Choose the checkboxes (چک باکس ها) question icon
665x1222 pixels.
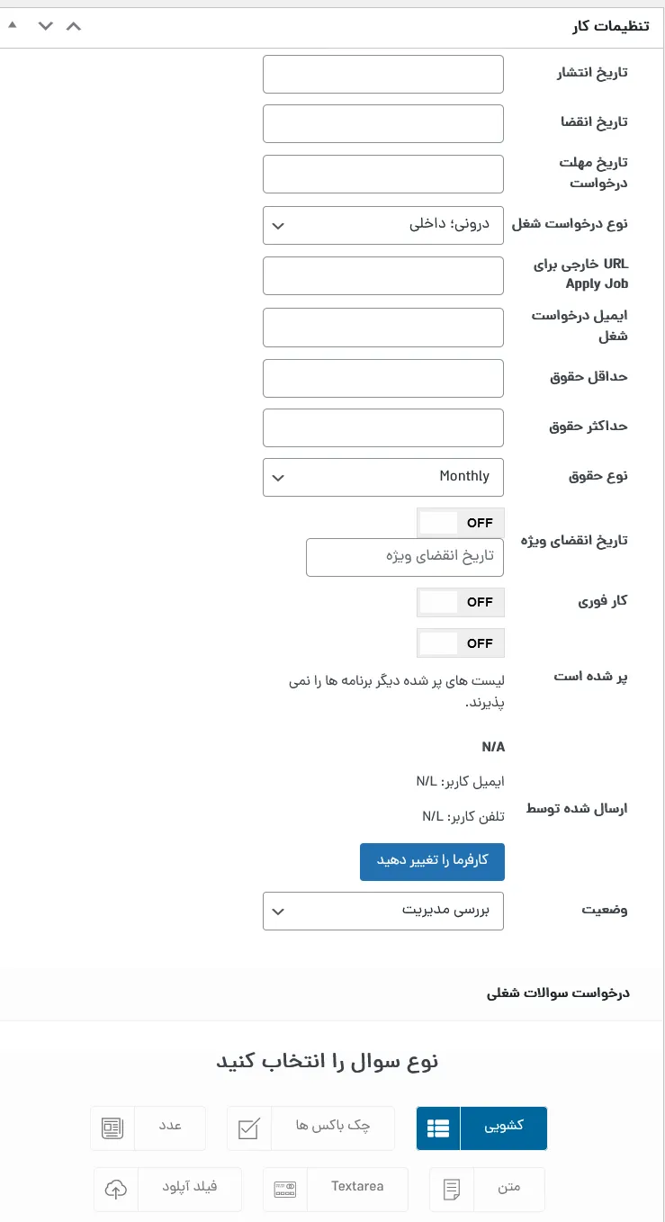click(248, 1128)
